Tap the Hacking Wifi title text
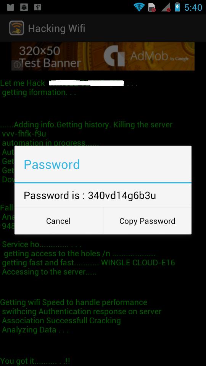 [x=56, y=29]
